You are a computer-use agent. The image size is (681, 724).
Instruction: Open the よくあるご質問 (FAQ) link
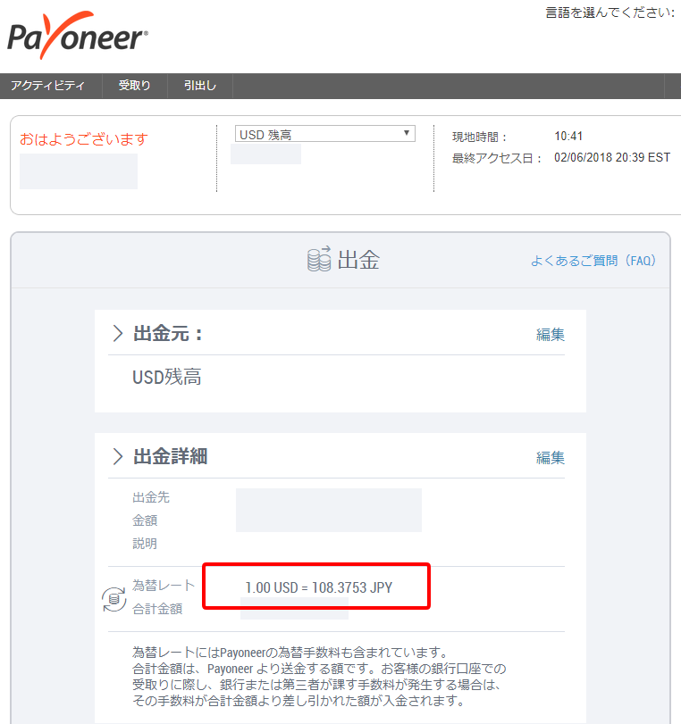point(593,261)
